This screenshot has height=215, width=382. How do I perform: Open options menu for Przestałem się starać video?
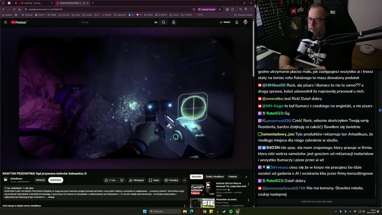[248, 200]
